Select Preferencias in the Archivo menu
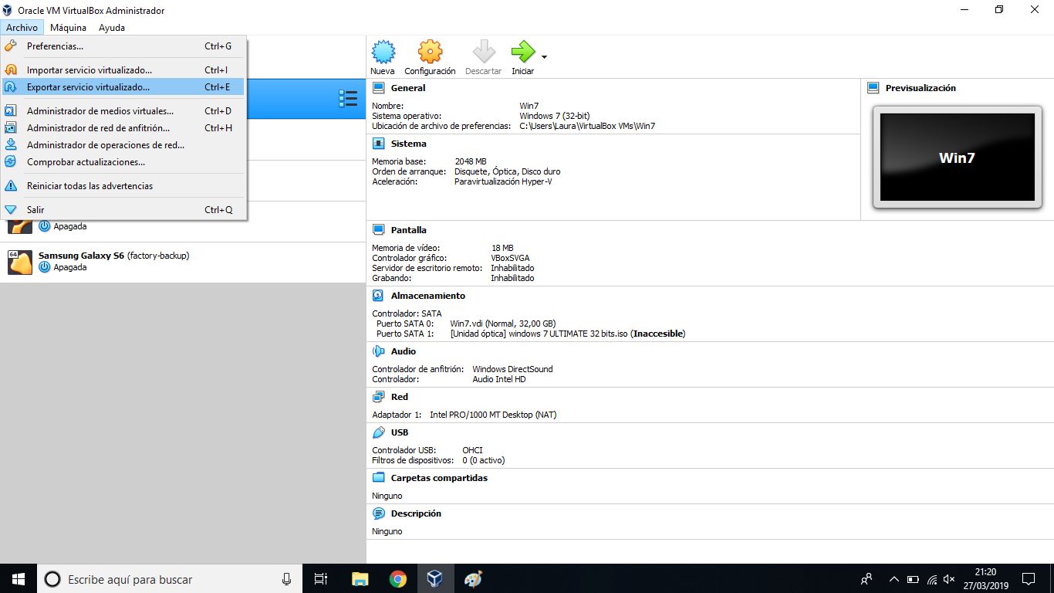The height and width of the screenshot is (593, 1054). (55, 46)
